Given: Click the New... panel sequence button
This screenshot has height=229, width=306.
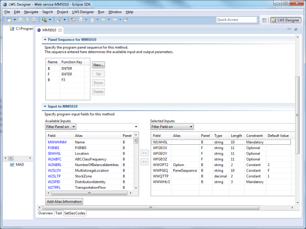Looking at the screenshot, I should pos(98,65).
